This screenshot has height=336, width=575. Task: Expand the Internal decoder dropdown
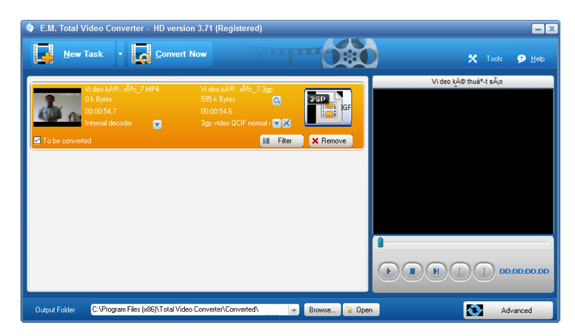[157, 124]
